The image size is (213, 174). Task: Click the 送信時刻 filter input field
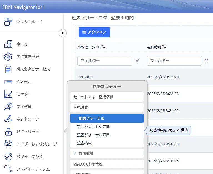tap(174, 61)
